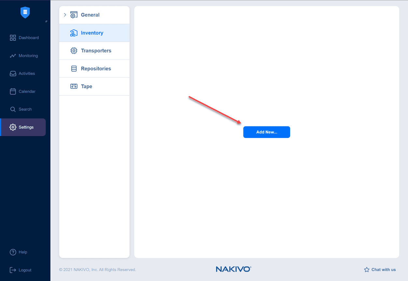
Task: Click the Search magnifier icon
Action: pos(13,109)
